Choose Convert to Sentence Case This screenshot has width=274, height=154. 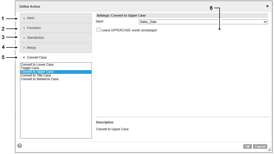[x=39, y=79]
